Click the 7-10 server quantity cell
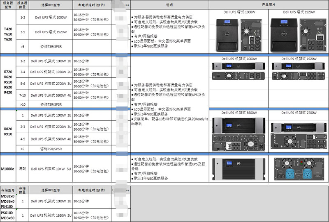Screen dimensions: 329x222 click(23, 95)
